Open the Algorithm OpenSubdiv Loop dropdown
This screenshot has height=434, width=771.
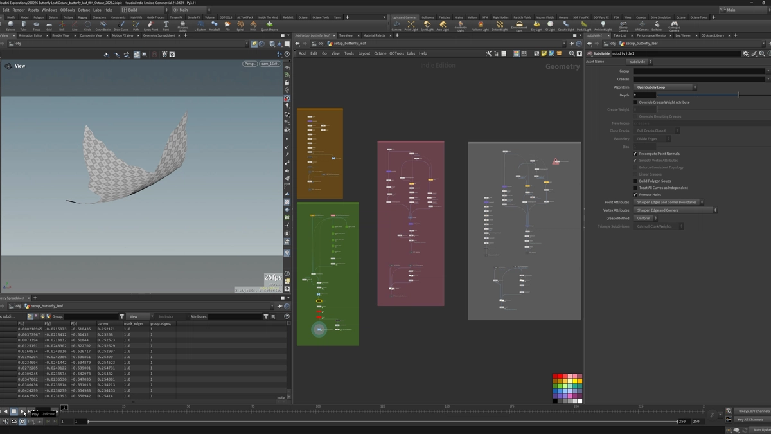pyautogui.click(x=665, y=87)
